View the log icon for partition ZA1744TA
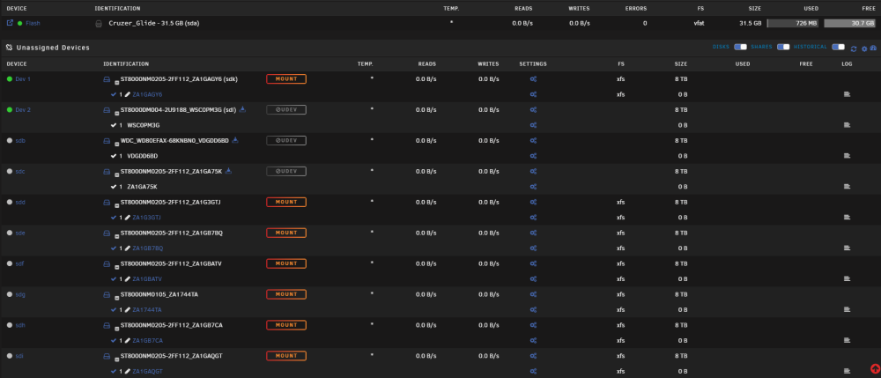Image resolution: width=881 pixels, height=378 pixels. [847, 309]
